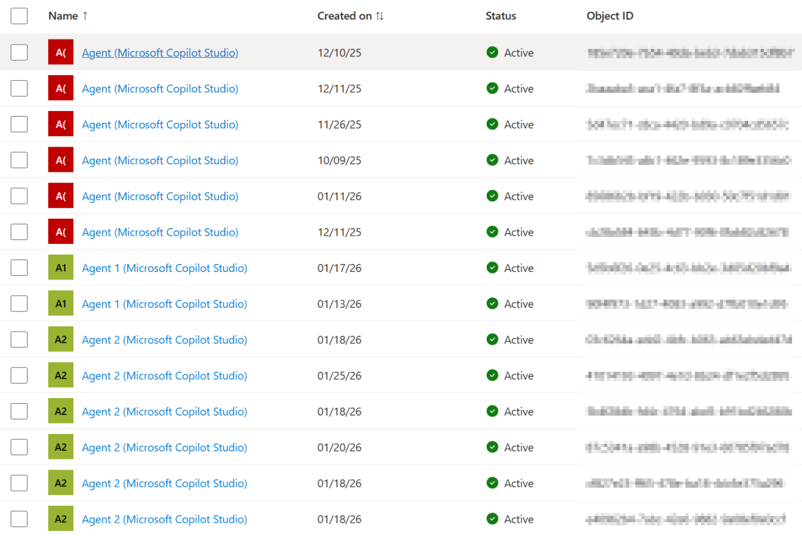Open Agent 1 link created 01/17/26
Screen dimensions: 802x536
164,268
